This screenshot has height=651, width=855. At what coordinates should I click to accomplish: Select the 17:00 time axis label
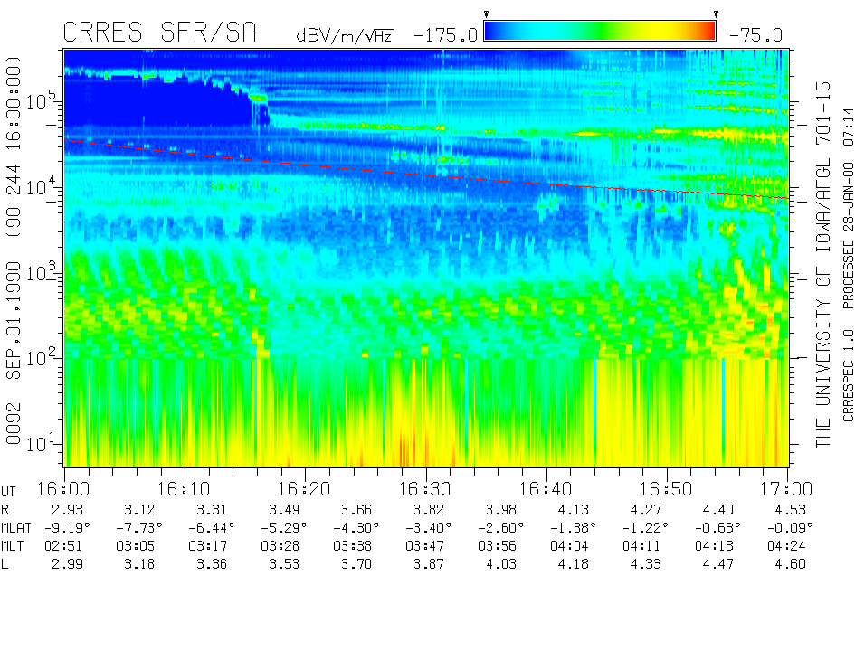[x=787, y=489]
